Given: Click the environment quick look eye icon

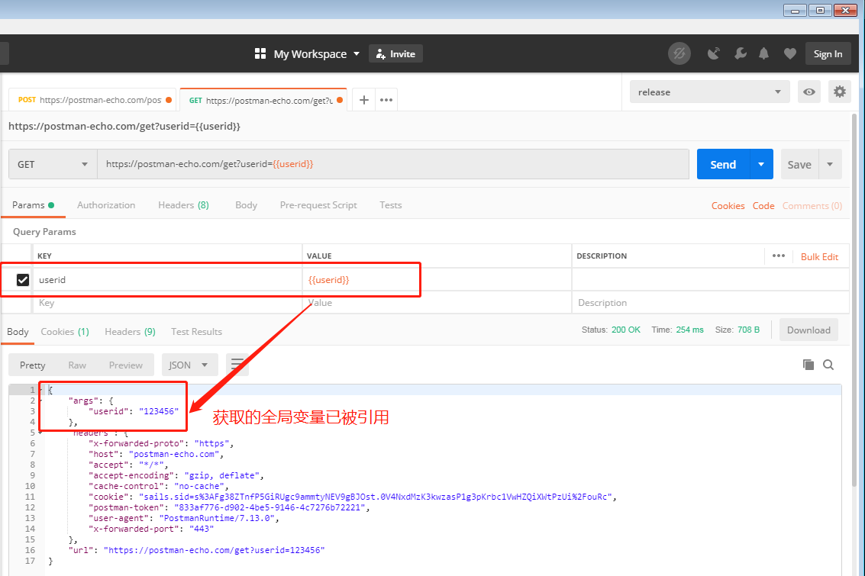Looking at the screenshot, I should 809,92.
